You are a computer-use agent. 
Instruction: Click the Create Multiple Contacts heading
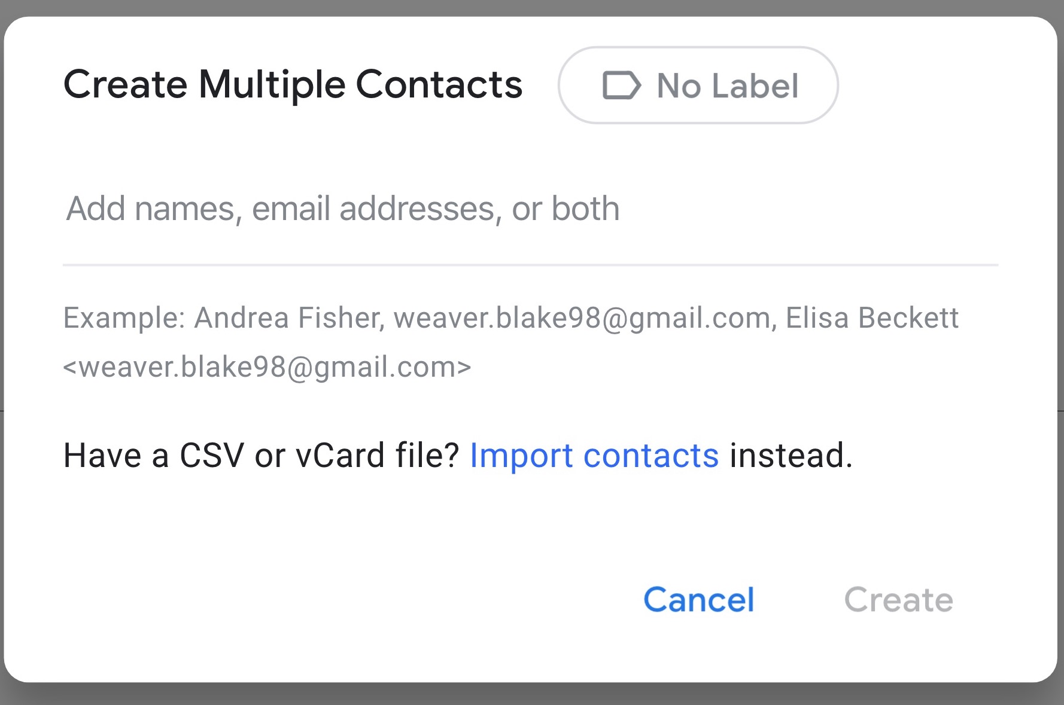293,84
